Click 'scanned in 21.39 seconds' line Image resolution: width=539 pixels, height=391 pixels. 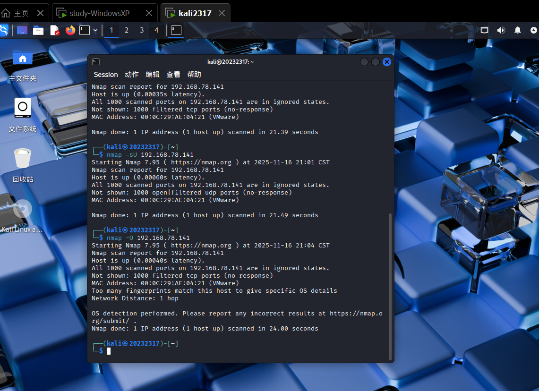pyautogui.click(x=205, y=132)
